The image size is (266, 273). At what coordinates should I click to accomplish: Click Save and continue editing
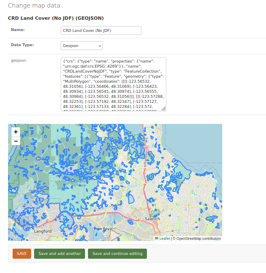pyautogui.click(x=117, y=254)
